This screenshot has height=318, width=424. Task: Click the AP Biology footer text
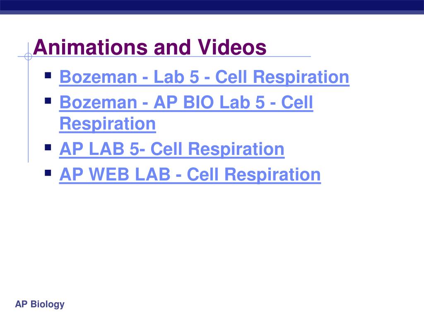(40, 304)
